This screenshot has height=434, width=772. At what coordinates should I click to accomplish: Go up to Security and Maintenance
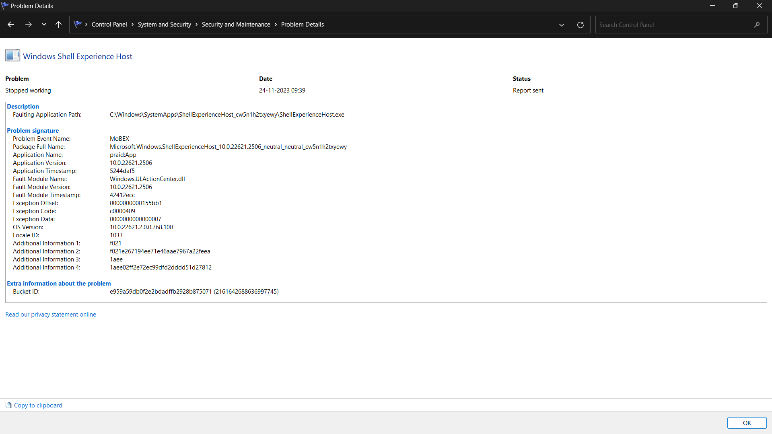coord(58,25)
